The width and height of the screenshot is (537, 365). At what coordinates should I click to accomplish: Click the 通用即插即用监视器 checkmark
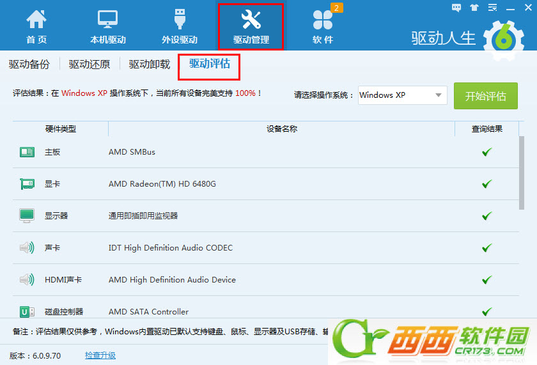[x=486, y=215]
